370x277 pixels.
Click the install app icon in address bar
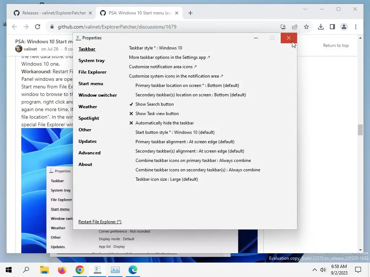283,27
